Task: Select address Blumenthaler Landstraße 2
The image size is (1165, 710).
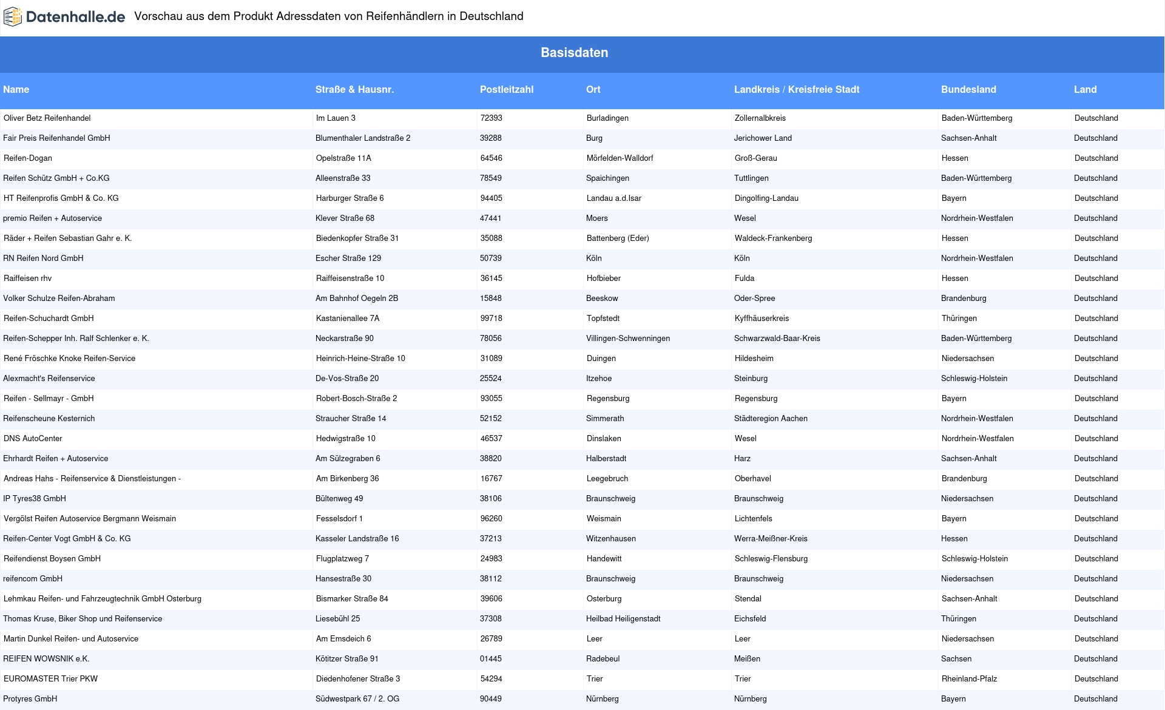Action: (363, 138)
